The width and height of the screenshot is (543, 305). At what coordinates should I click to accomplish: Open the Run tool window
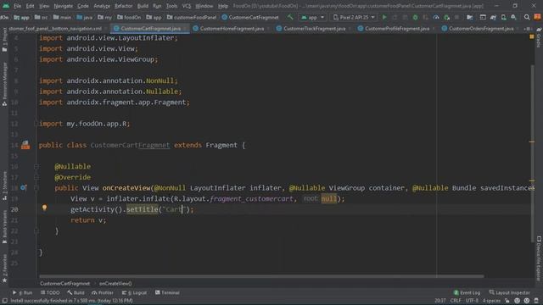coord(23,292)
